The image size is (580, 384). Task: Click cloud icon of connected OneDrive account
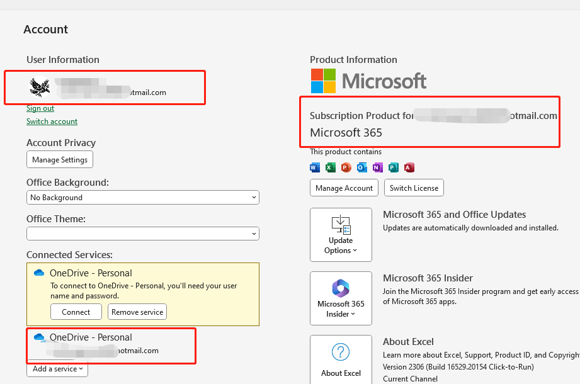tap(39, 337)
